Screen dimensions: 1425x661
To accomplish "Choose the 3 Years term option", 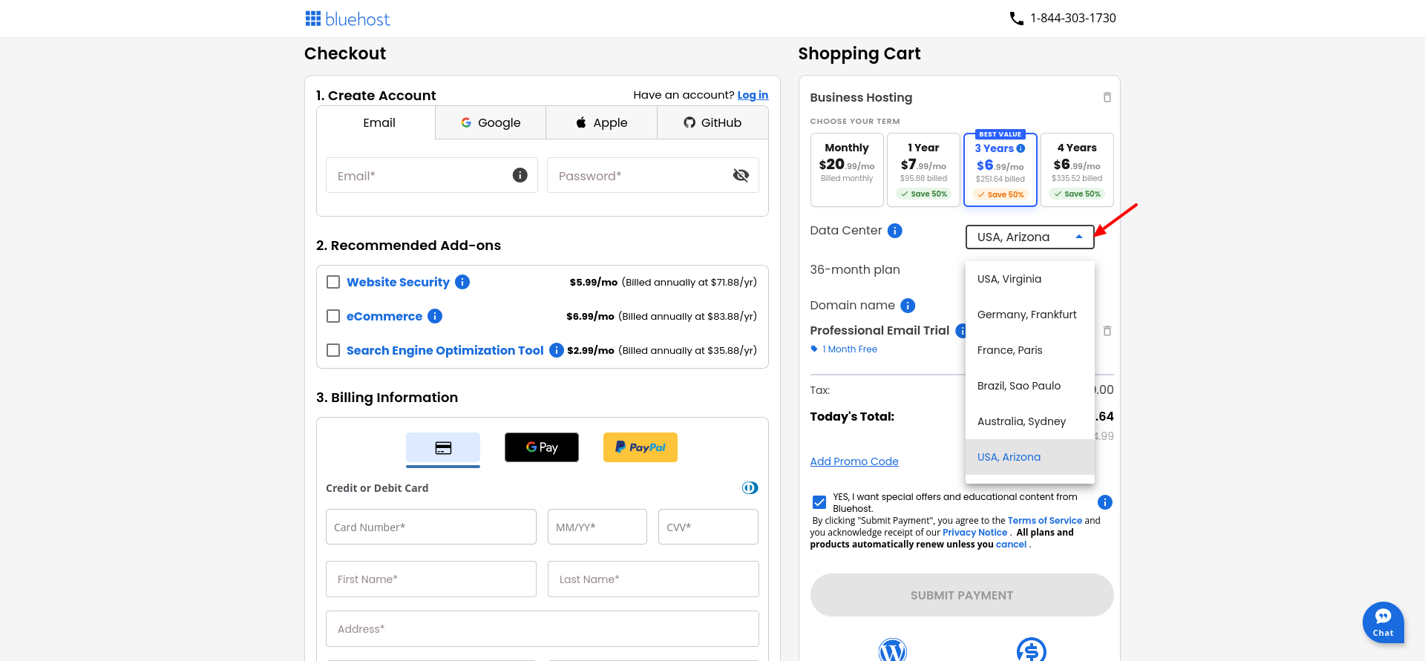I will tap(1000, 169).
